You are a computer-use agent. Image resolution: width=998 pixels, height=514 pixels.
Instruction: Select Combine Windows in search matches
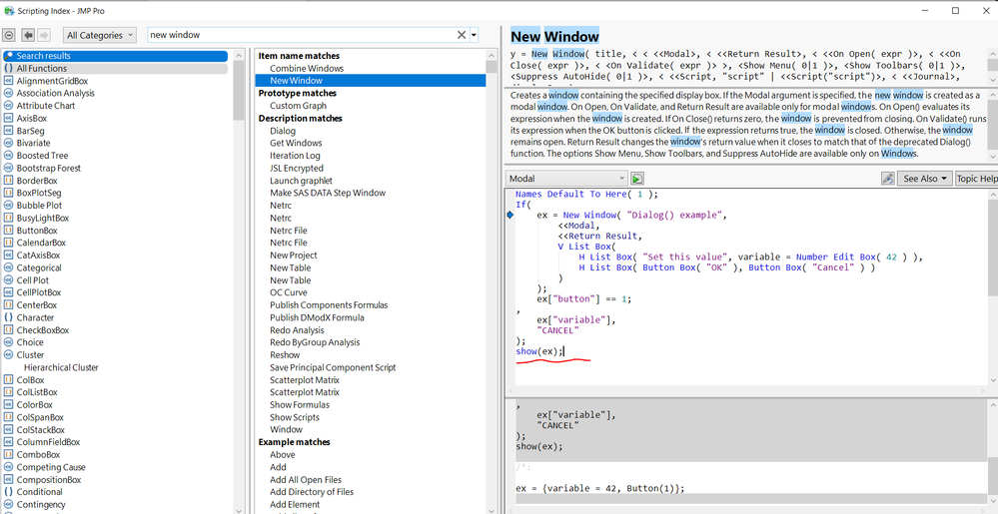click(x=306, y=68)
